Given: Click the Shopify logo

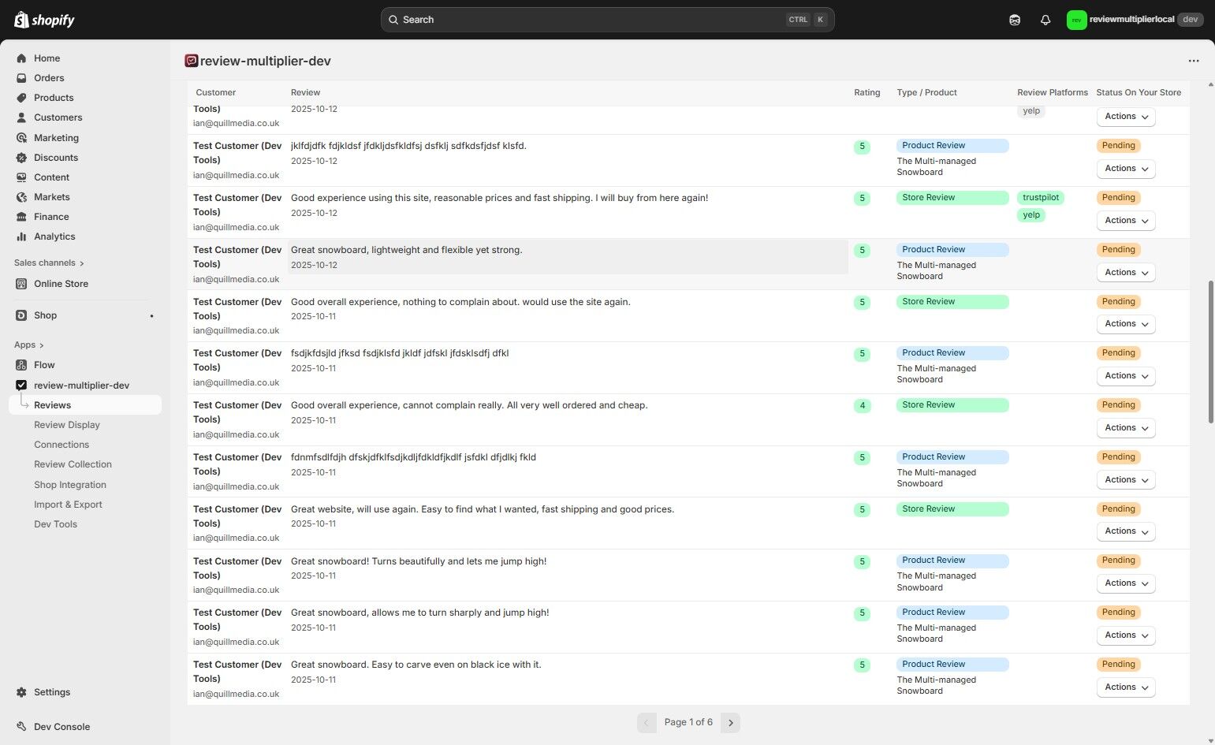Looking at the screenshot, I should tap(44, 20).
